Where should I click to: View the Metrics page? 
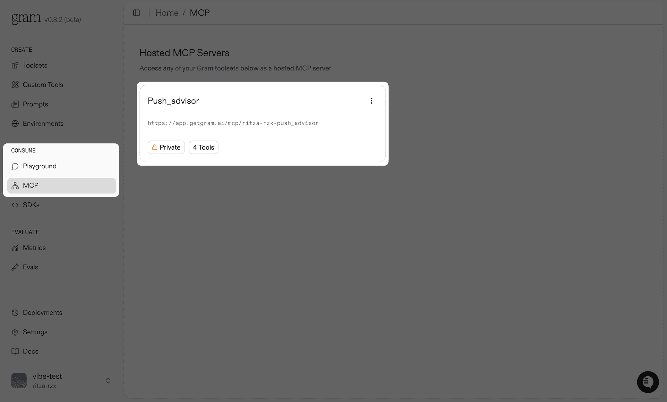tap(34, 248)
